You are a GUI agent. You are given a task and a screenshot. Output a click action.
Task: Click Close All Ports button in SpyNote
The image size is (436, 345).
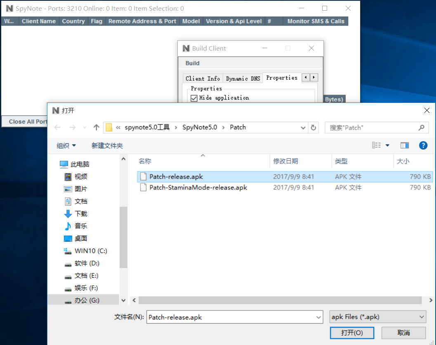coord(24,121)
